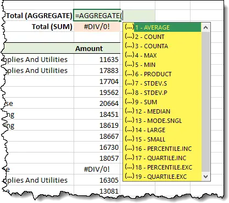Click the (...) icon beside 12 - MEDIAN
Image resolution: width=229 pixels, height=203 pixels.
pos(129,111)
